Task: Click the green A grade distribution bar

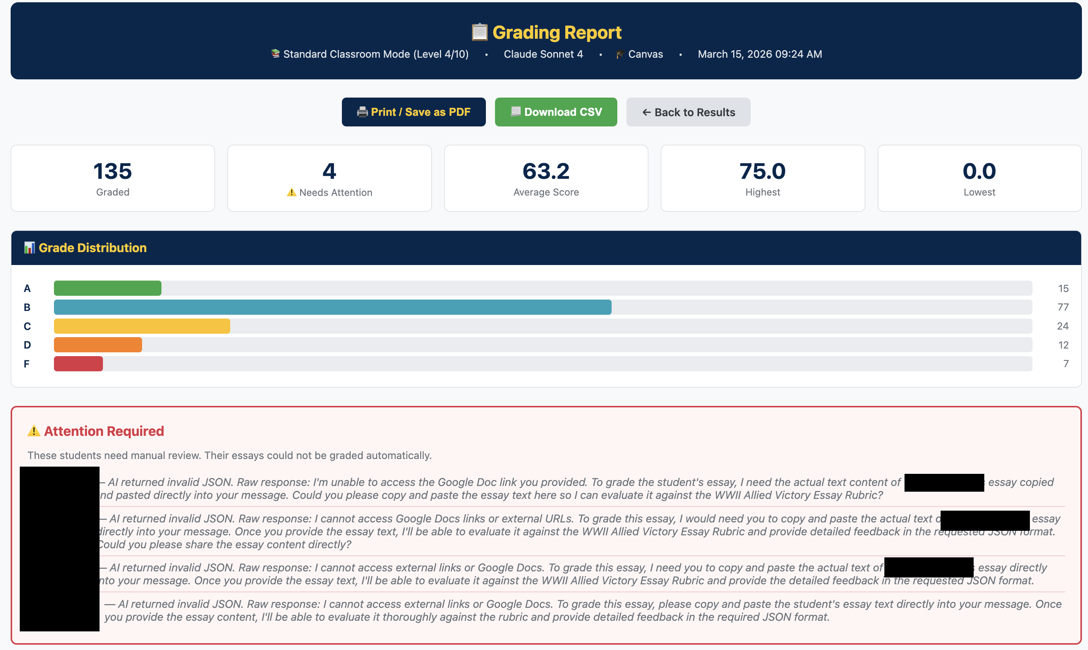Action: tap(108, 288)
